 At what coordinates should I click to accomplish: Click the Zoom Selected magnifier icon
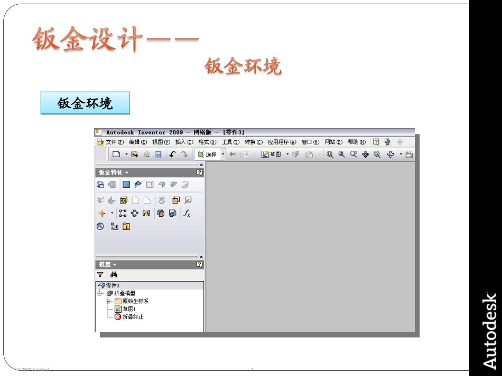coord(377,155)
